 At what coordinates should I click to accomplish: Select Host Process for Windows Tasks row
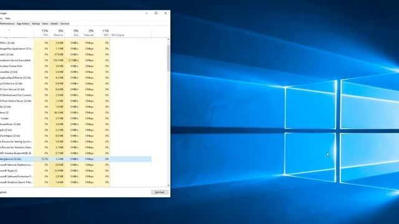click(x=75, y=147)
